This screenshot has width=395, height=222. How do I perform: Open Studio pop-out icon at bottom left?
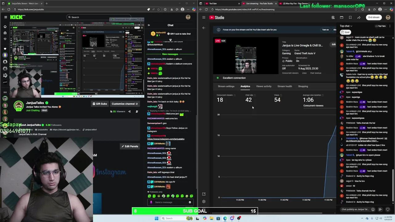pyautogui.click(x=204, y=194)
